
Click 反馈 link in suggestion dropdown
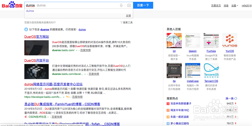(x=128, y=16)
